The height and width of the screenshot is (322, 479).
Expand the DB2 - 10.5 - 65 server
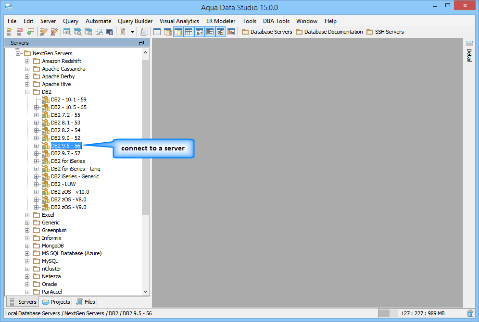click(x=37, y=107)
